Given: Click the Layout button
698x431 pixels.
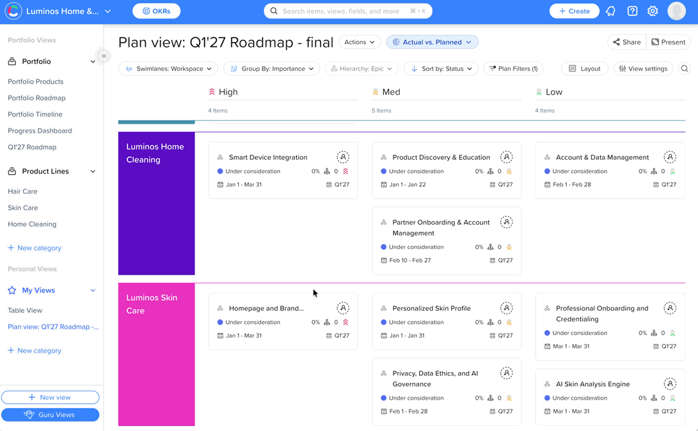Looking at the screenshot, I should click(585, 69).
